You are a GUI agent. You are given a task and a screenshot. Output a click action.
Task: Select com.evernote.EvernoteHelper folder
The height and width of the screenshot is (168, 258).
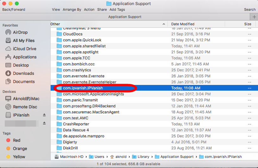pos(90,82)
